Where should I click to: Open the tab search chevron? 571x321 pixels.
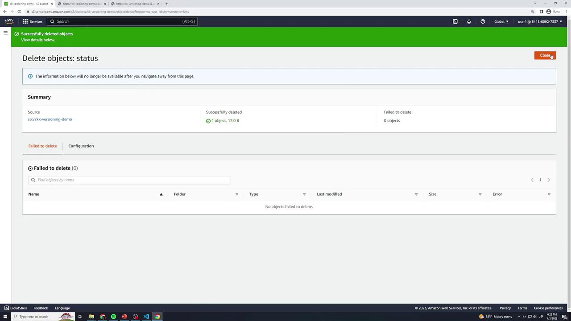click(x=535, y=4)
